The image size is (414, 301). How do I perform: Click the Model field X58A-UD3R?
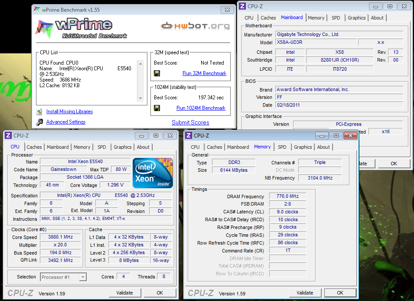click(316, 42)
